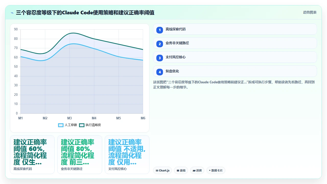Click the number 2 badge
327x184 pixels.
tap(160, 44)
